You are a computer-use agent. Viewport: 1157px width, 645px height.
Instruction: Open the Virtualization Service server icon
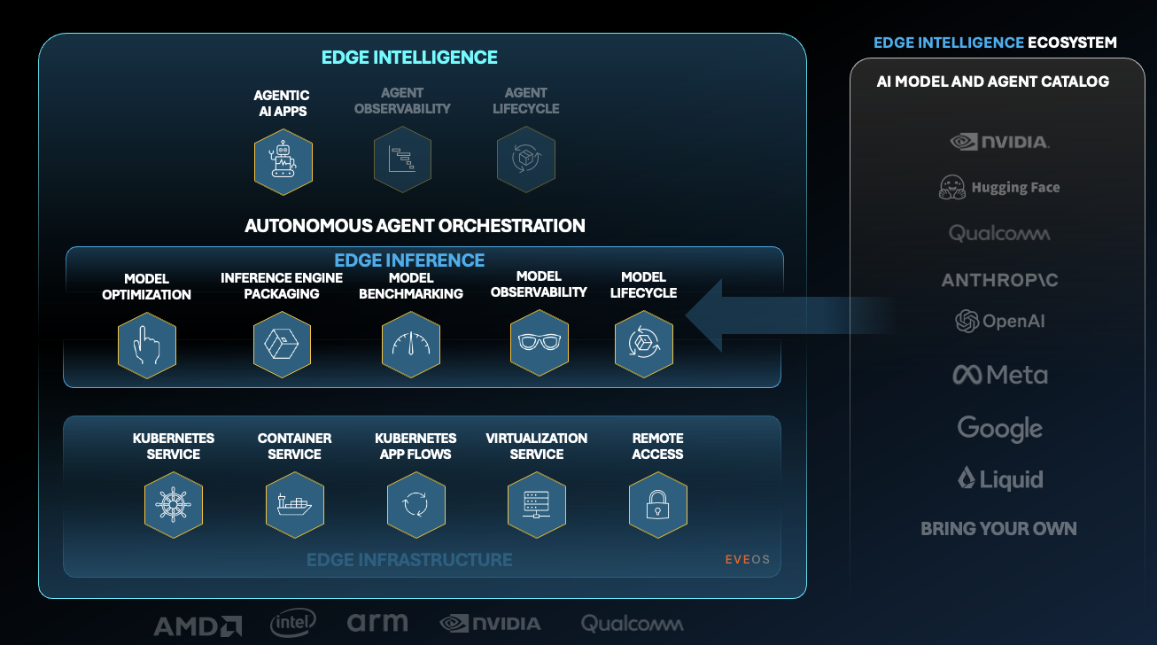(537, 505)
